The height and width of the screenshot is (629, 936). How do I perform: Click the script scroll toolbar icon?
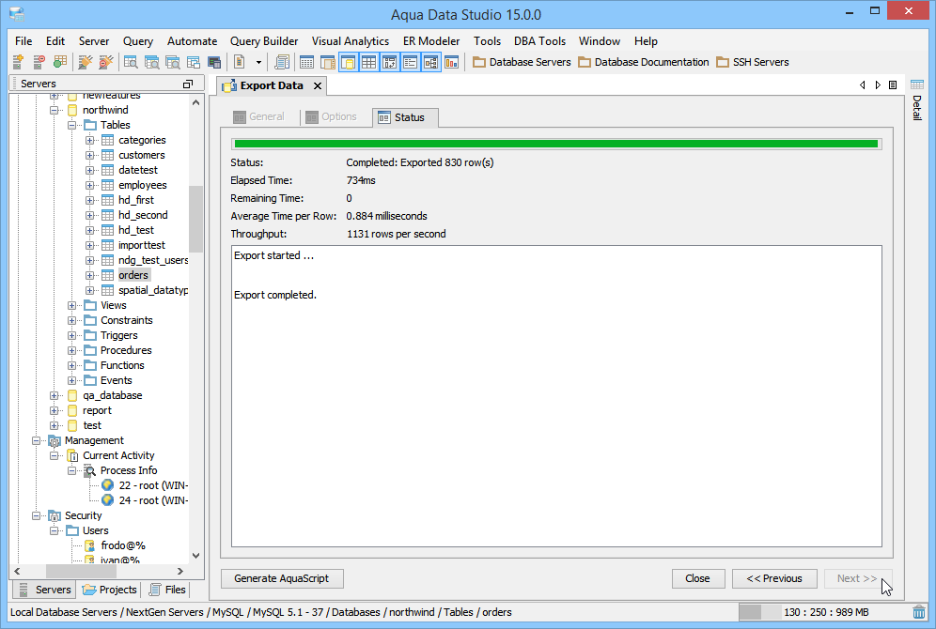[x=282, y=61]
